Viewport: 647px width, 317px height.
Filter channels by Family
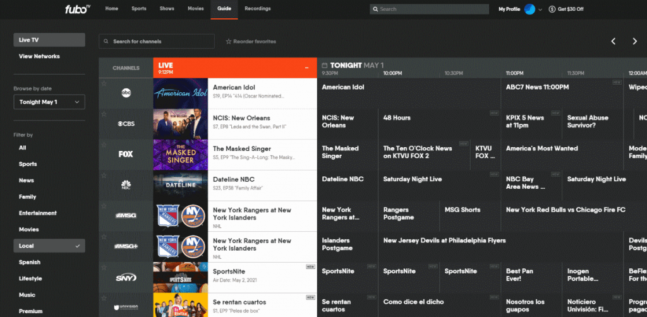coord(28,196)
